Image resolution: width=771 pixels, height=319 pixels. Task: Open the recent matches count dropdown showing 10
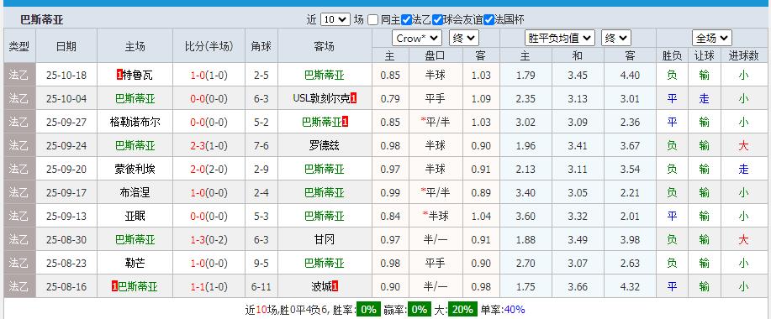click(335, 19)
